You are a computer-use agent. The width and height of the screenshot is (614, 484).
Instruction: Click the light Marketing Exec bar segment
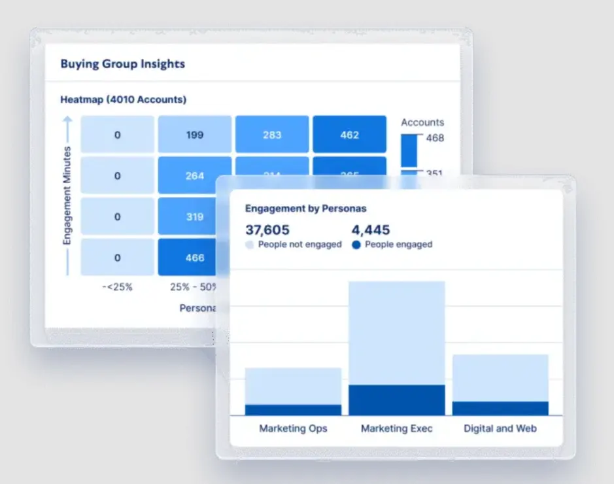(x=397, y=333)
